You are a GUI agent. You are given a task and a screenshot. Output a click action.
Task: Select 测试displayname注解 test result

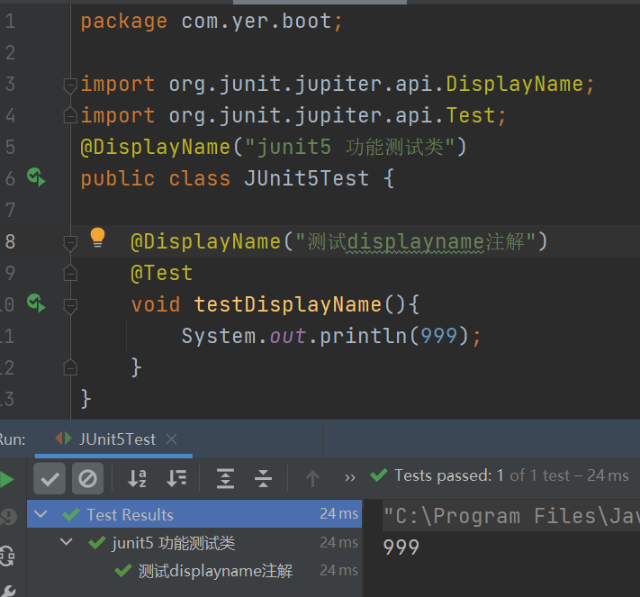pyautogui.click(x=194, y=571)
